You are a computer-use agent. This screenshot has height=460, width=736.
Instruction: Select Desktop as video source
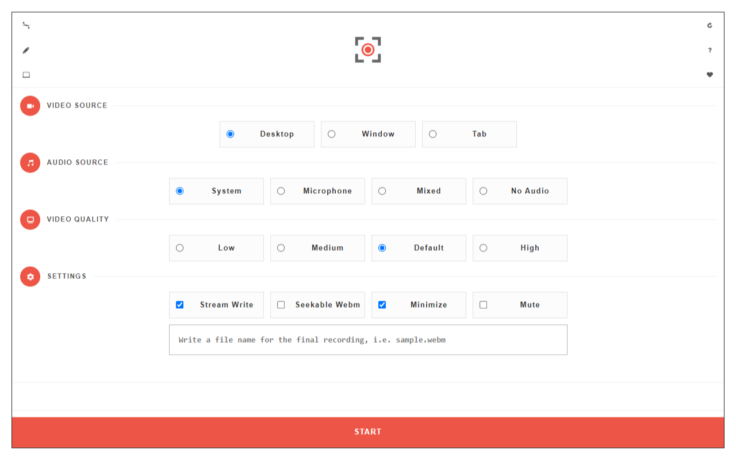(267, 134)
